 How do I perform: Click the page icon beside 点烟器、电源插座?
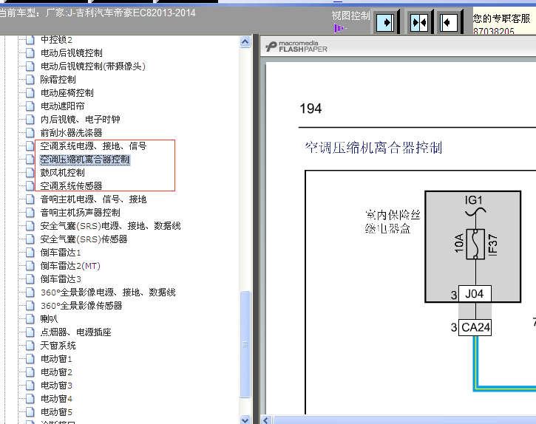pos(30,332)
